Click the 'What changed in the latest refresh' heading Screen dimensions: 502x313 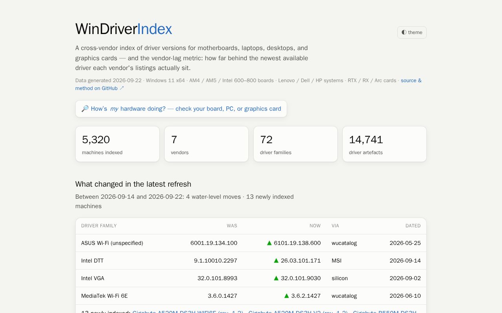[x=133, y=184]
